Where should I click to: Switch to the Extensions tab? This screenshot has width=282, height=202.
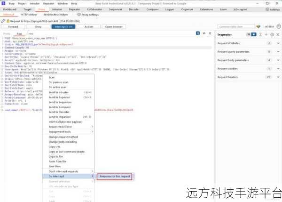coord(206,9)
